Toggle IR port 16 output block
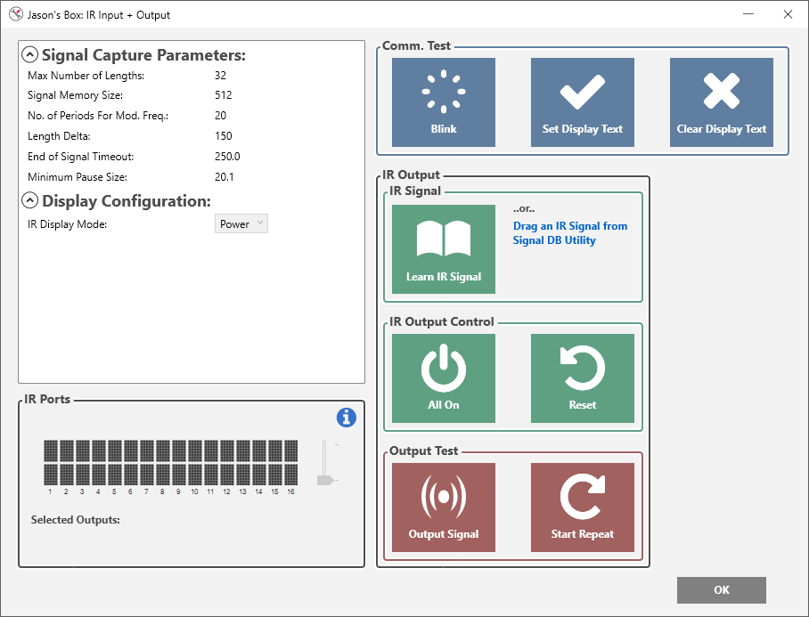Screen dimensions: 809x617 coord(291,462)
